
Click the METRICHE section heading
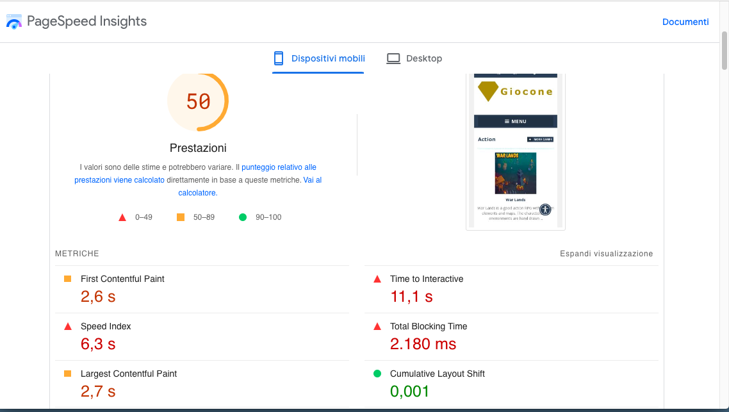coord(77,254)
